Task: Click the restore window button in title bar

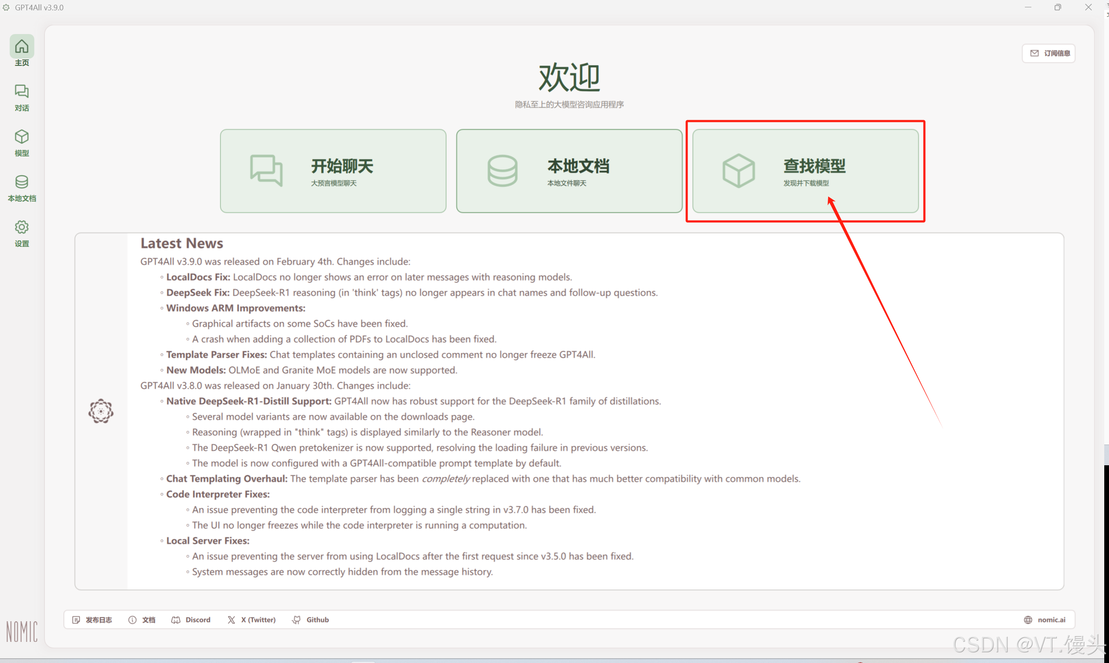Action: (x=1058, y=8)
